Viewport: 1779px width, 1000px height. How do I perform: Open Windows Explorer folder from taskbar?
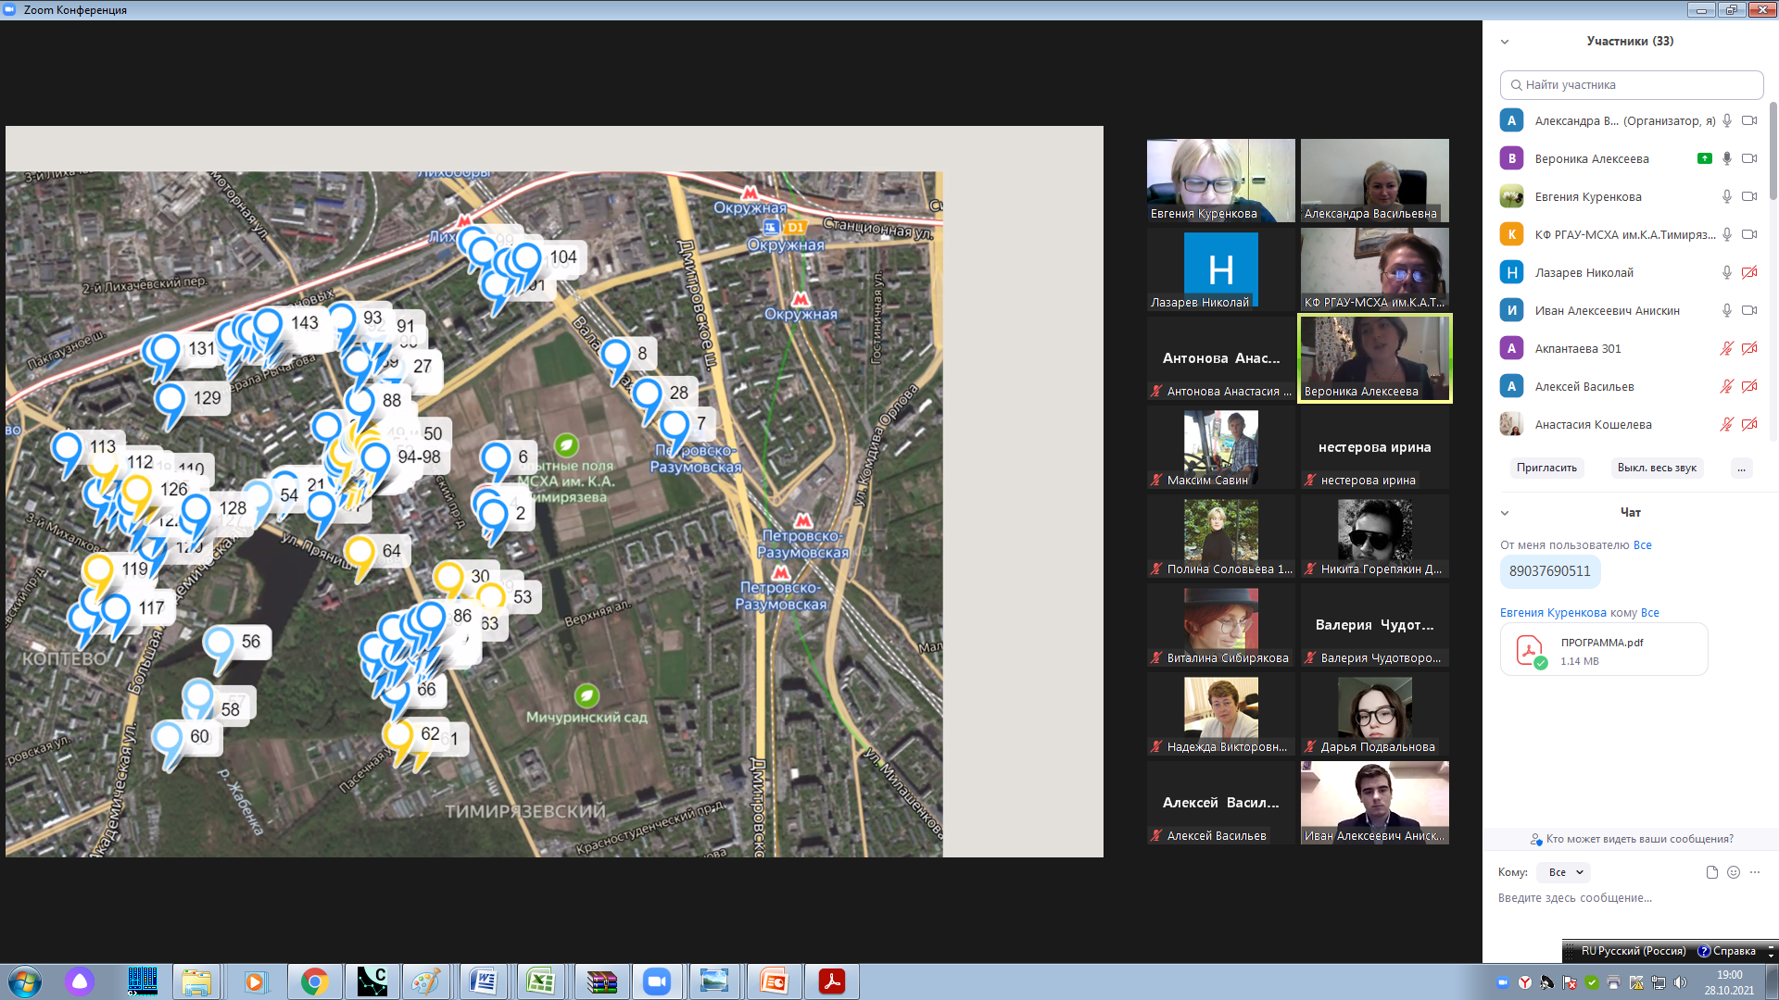pyautogui.click(x=196, y=981)
